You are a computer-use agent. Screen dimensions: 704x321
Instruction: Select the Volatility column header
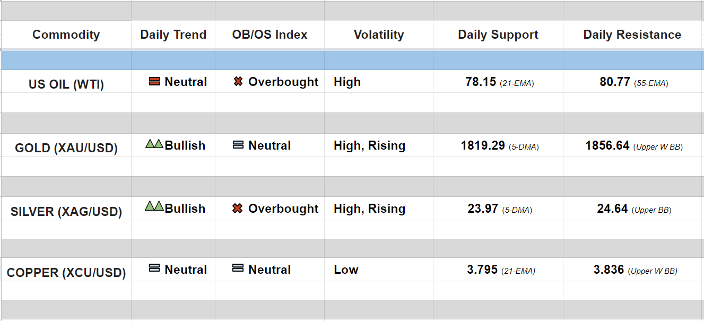coord(378,34)
